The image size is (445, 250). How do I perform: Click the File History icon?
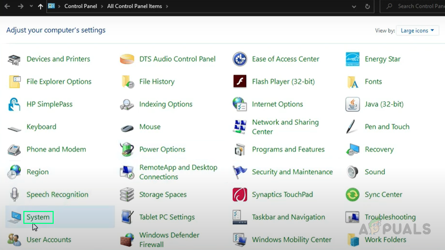pos(127,82)
